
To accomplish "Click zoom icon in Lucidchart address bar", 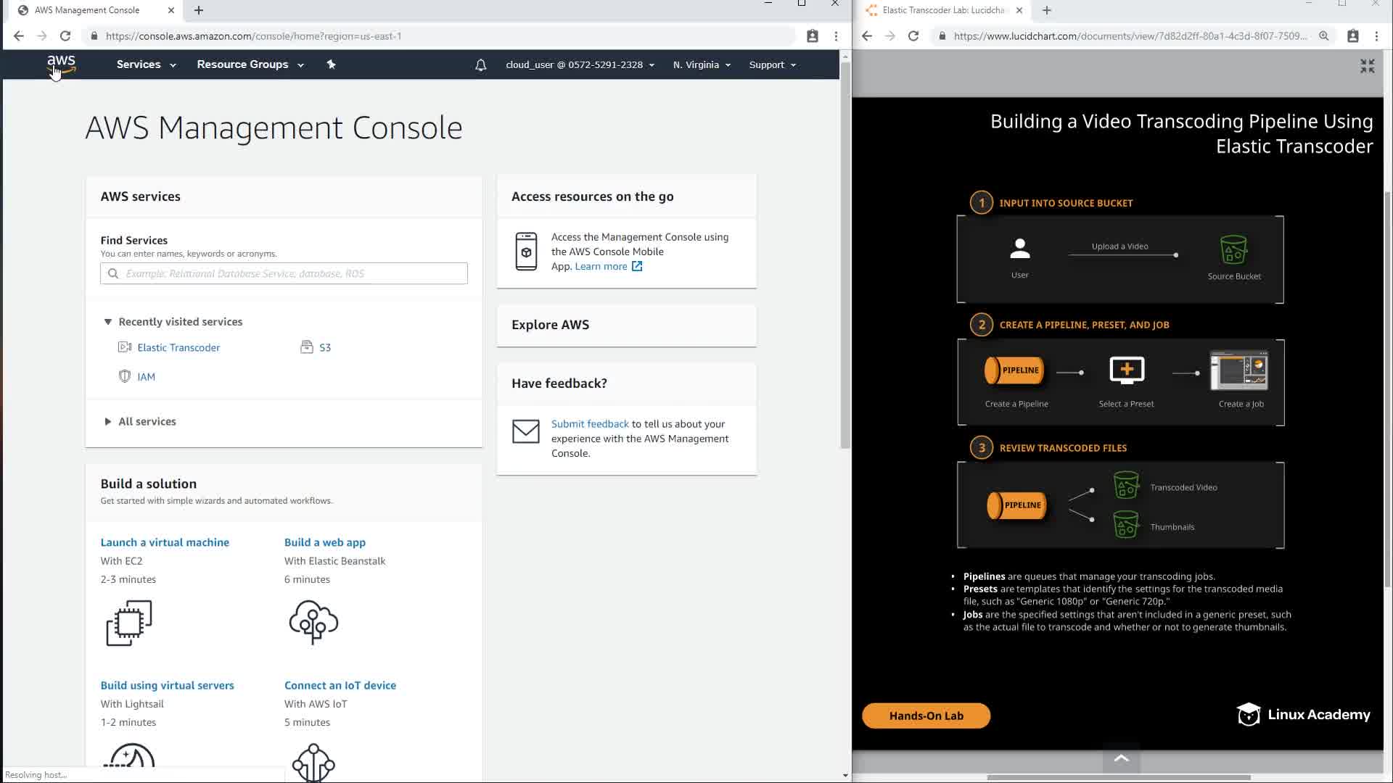I will click(x=1324, y=36).
